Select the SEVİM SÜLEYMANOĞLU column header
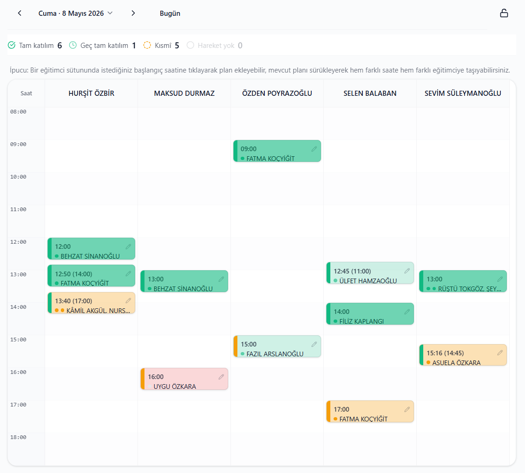This screenshot has height=473, width=525. pos(463,93)
